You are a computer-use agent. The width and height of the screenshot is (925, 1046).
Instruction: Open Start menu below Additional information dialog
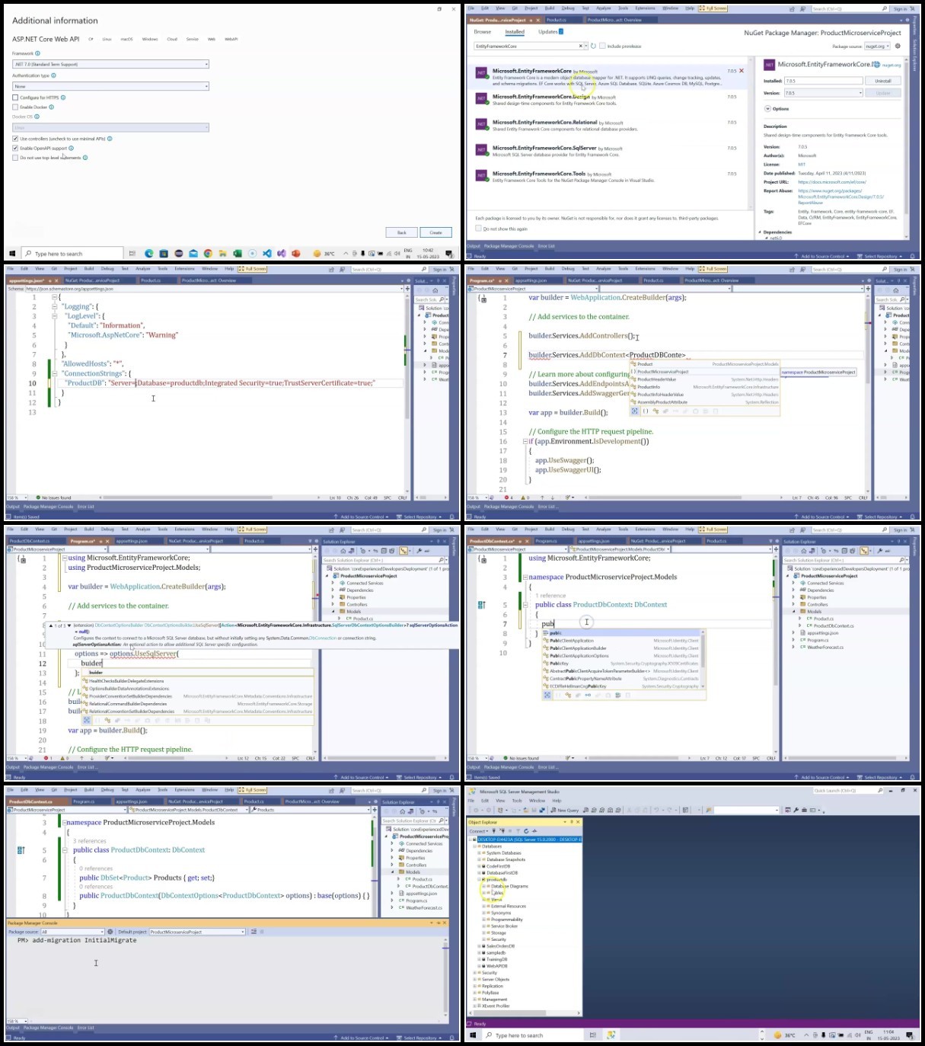(x=12, y=254)
